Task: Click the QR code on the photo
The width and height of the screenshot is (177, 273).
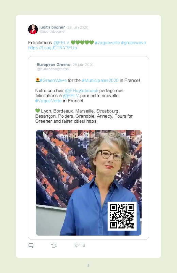Action: tap(122, 216)
